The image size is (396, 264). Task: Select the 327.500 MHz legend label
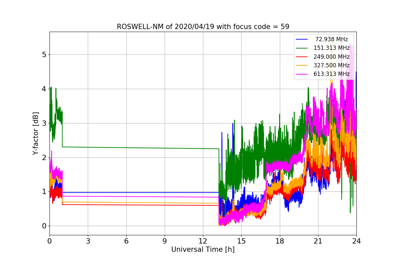pos(332,65)
